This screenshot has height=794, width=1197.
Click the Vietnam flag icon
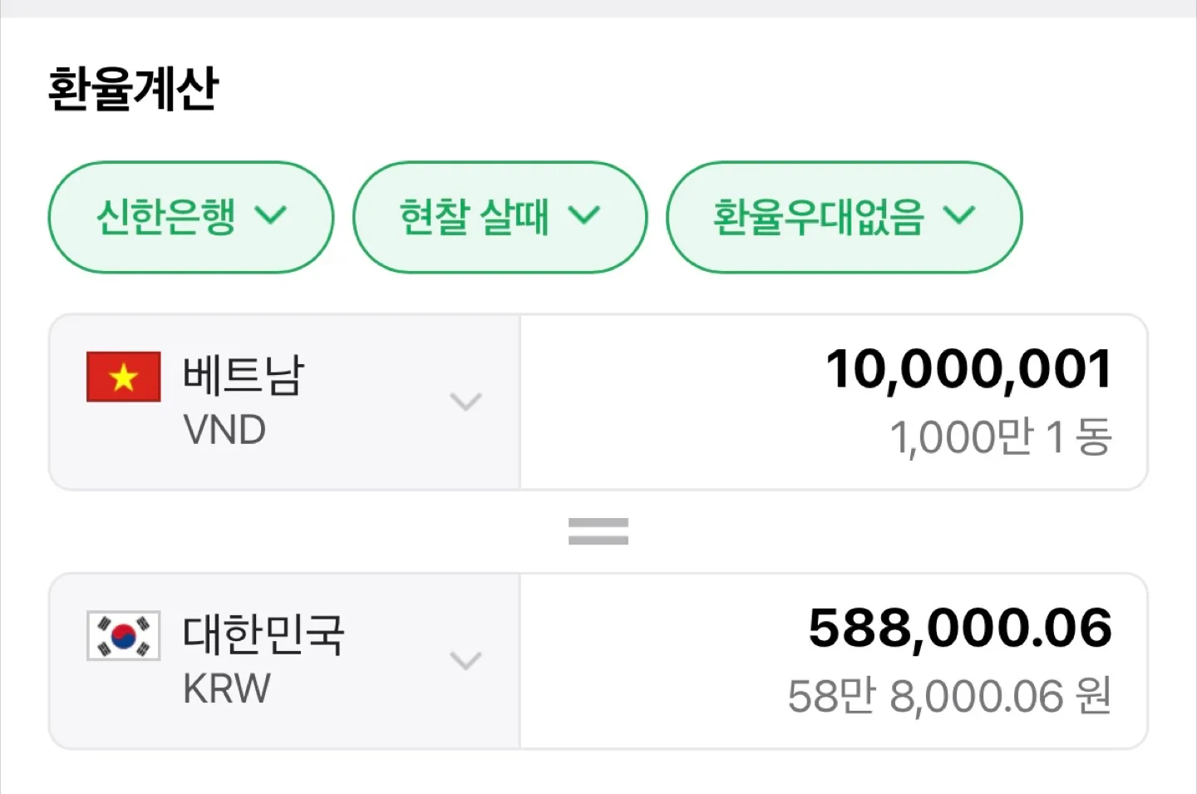pos(124,377)
